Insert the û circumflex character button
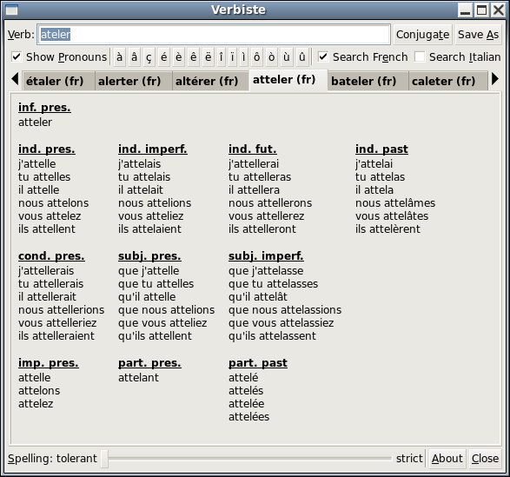This screenshot has height=477, width=510. [301, 57]
